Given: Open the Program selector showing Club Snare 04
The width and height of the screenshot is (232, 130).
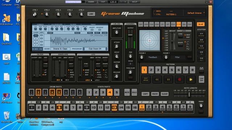Looking at the screenshot, I should tap(95, 49).
